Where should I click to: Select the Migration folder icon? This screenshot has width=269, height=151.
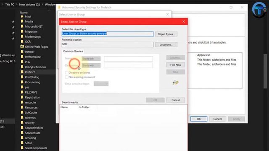[22, 31]
